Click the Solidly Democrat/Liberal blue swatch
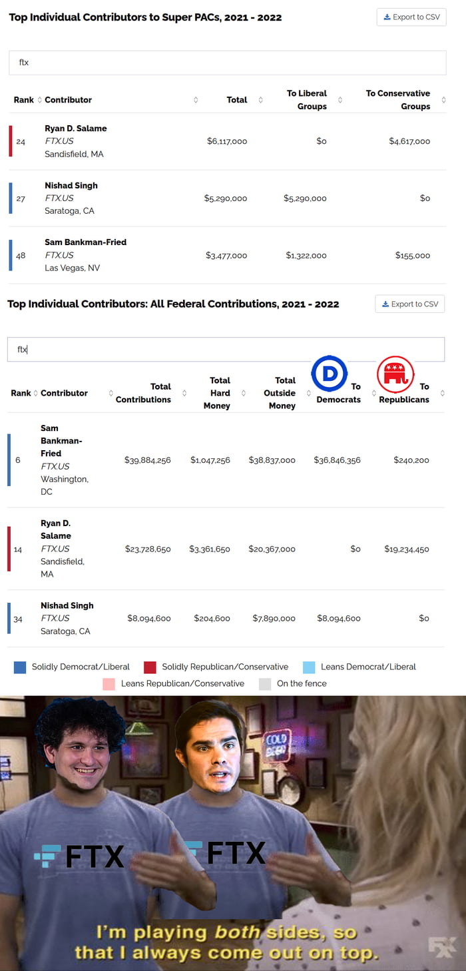 [x=20, y=667]
